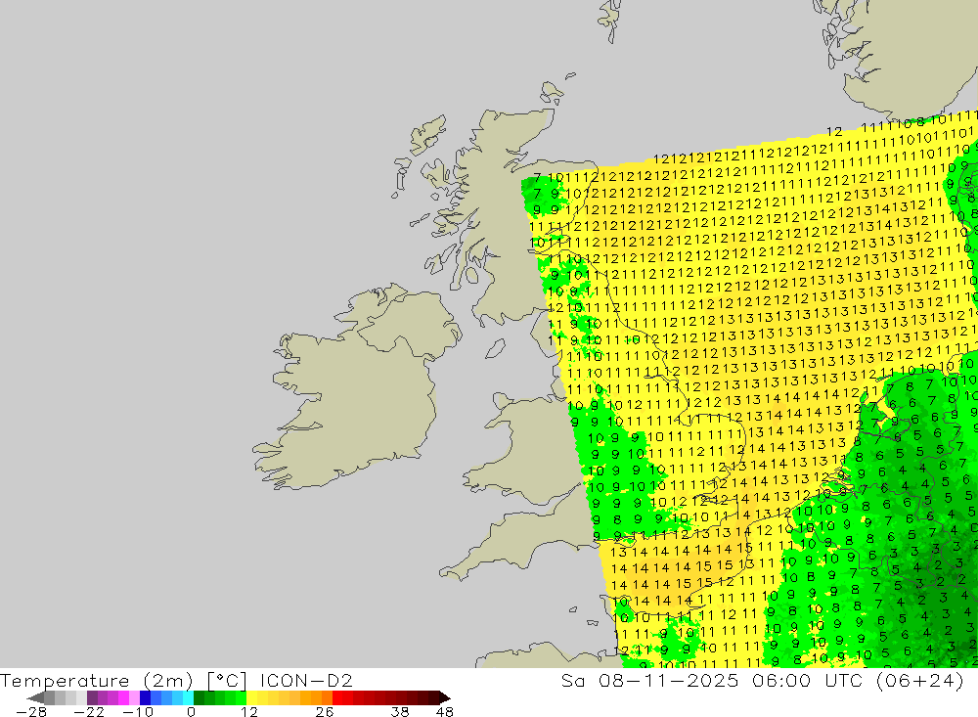This screenshot has width=978, height=717.
Task: Click the '[°C]' unit label
Action: (227, 680)
